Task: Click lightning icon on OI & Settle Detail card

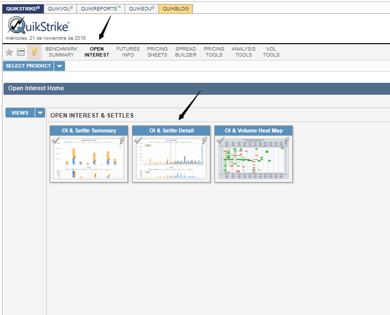Action: 204,140
